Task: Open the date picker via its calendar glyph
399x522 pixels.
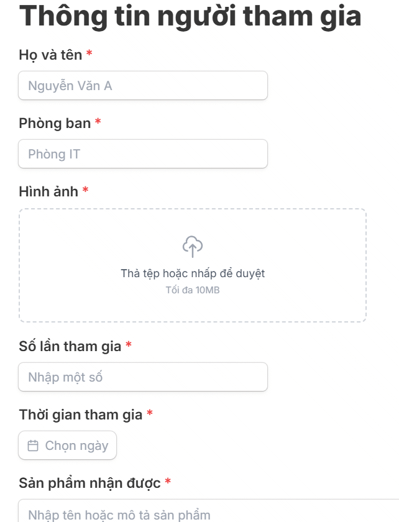Action: 33,445
